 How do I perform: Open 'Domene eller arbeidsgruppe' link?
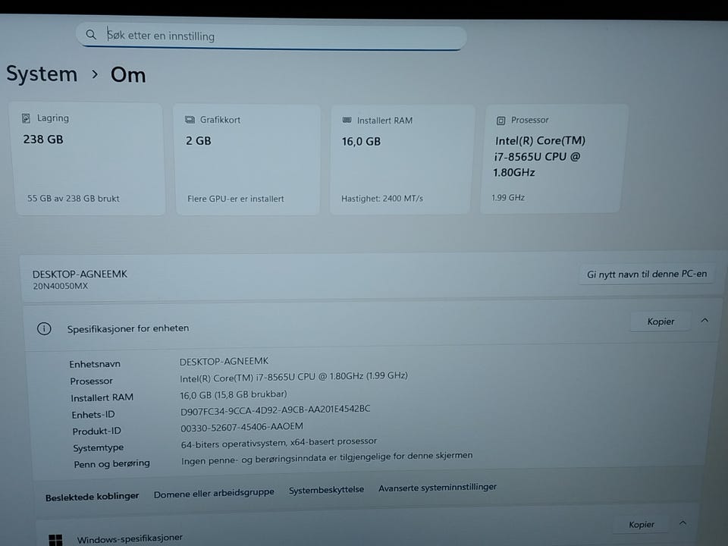[x=214, y=493]
